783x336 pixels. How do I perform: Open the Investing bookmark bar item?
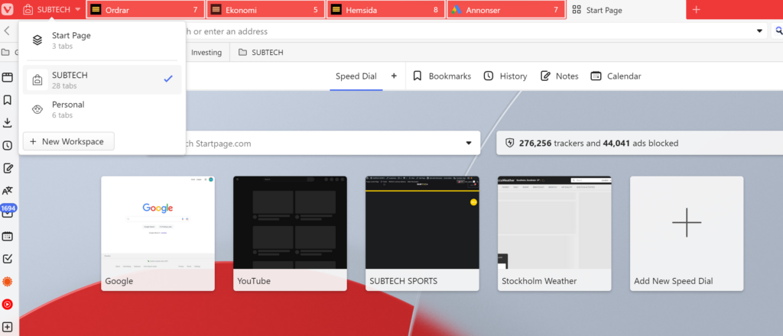[x=206, y=53]
